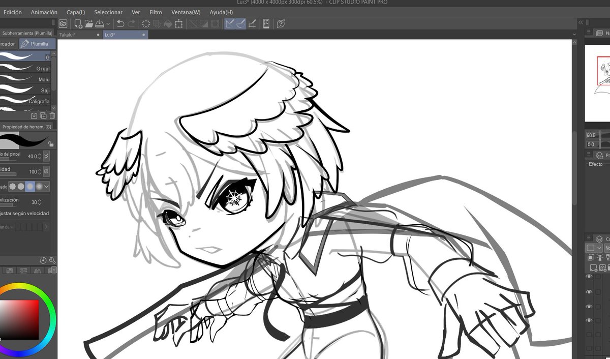Select the Plumilla sub-tool tab

37,44
